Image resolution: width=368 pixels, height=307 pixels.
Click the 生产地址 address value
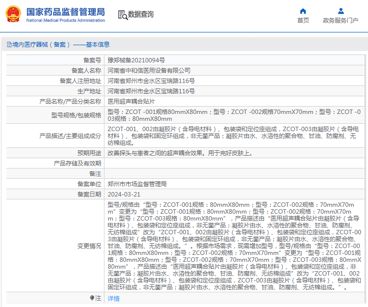point(151,91)
